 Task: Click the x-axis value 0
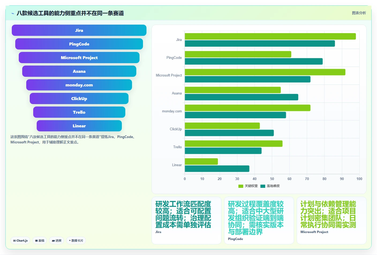pyautogui.click(x=185, y=179)
